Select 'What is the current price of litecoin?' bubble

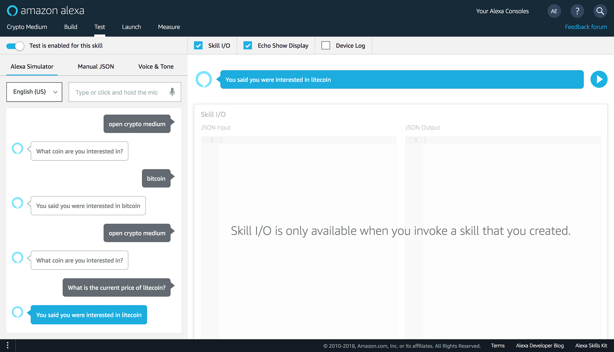tap(116, 288)
